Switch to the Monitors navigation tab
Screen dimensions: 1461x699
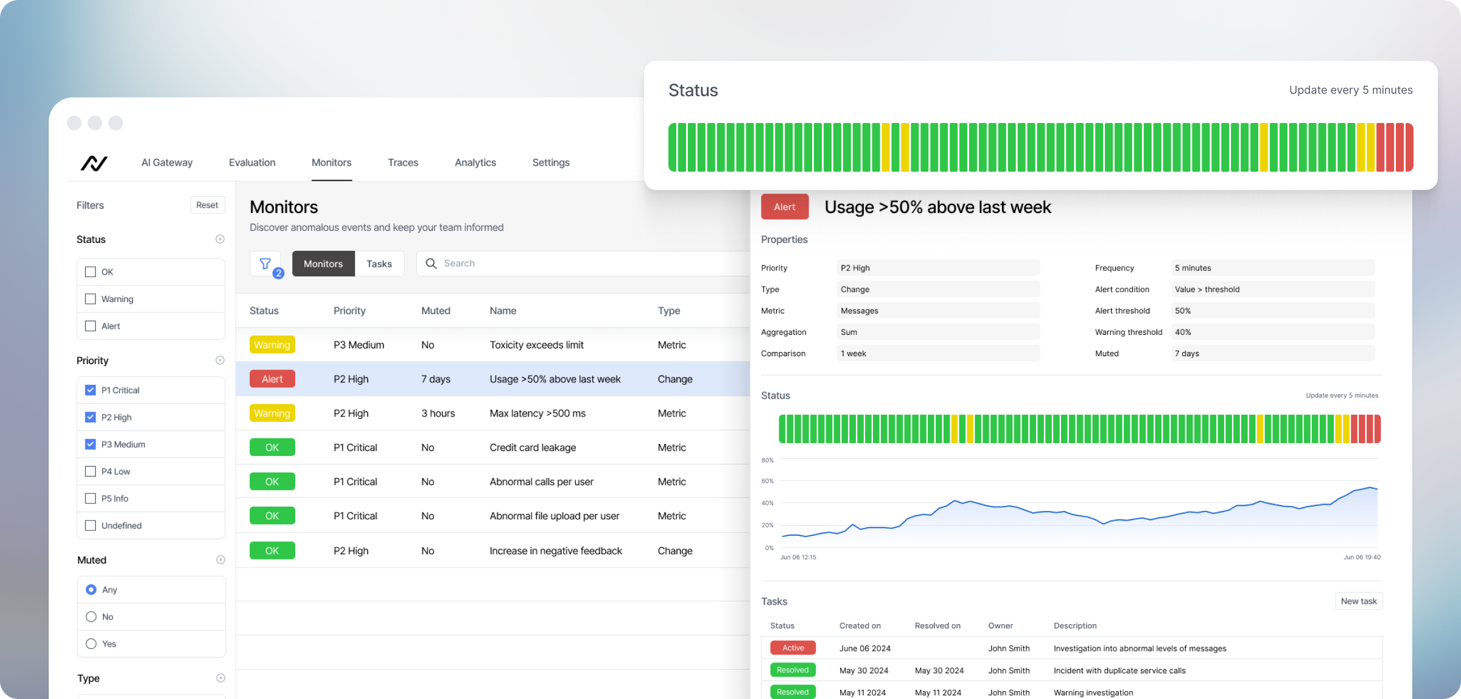coord(331,163)
